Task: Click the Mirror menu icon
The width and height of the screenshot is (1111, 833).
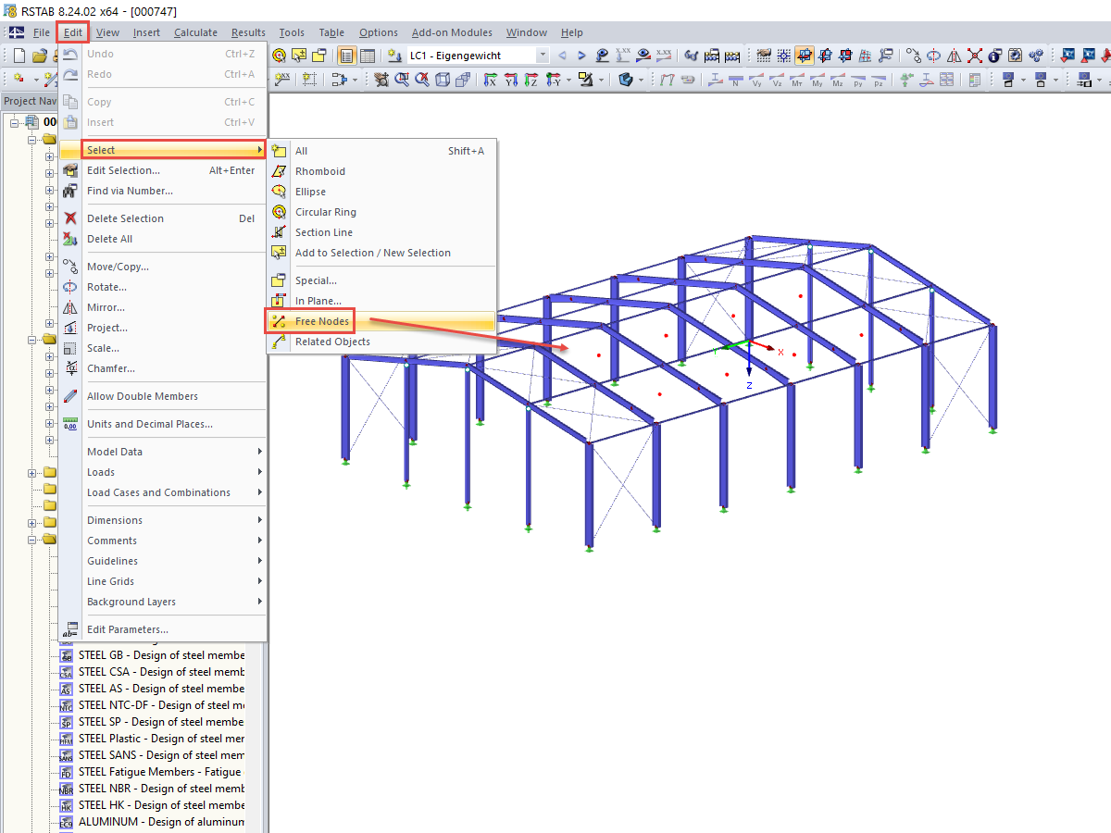Action: pyautogui.click(x=70, y=307)
